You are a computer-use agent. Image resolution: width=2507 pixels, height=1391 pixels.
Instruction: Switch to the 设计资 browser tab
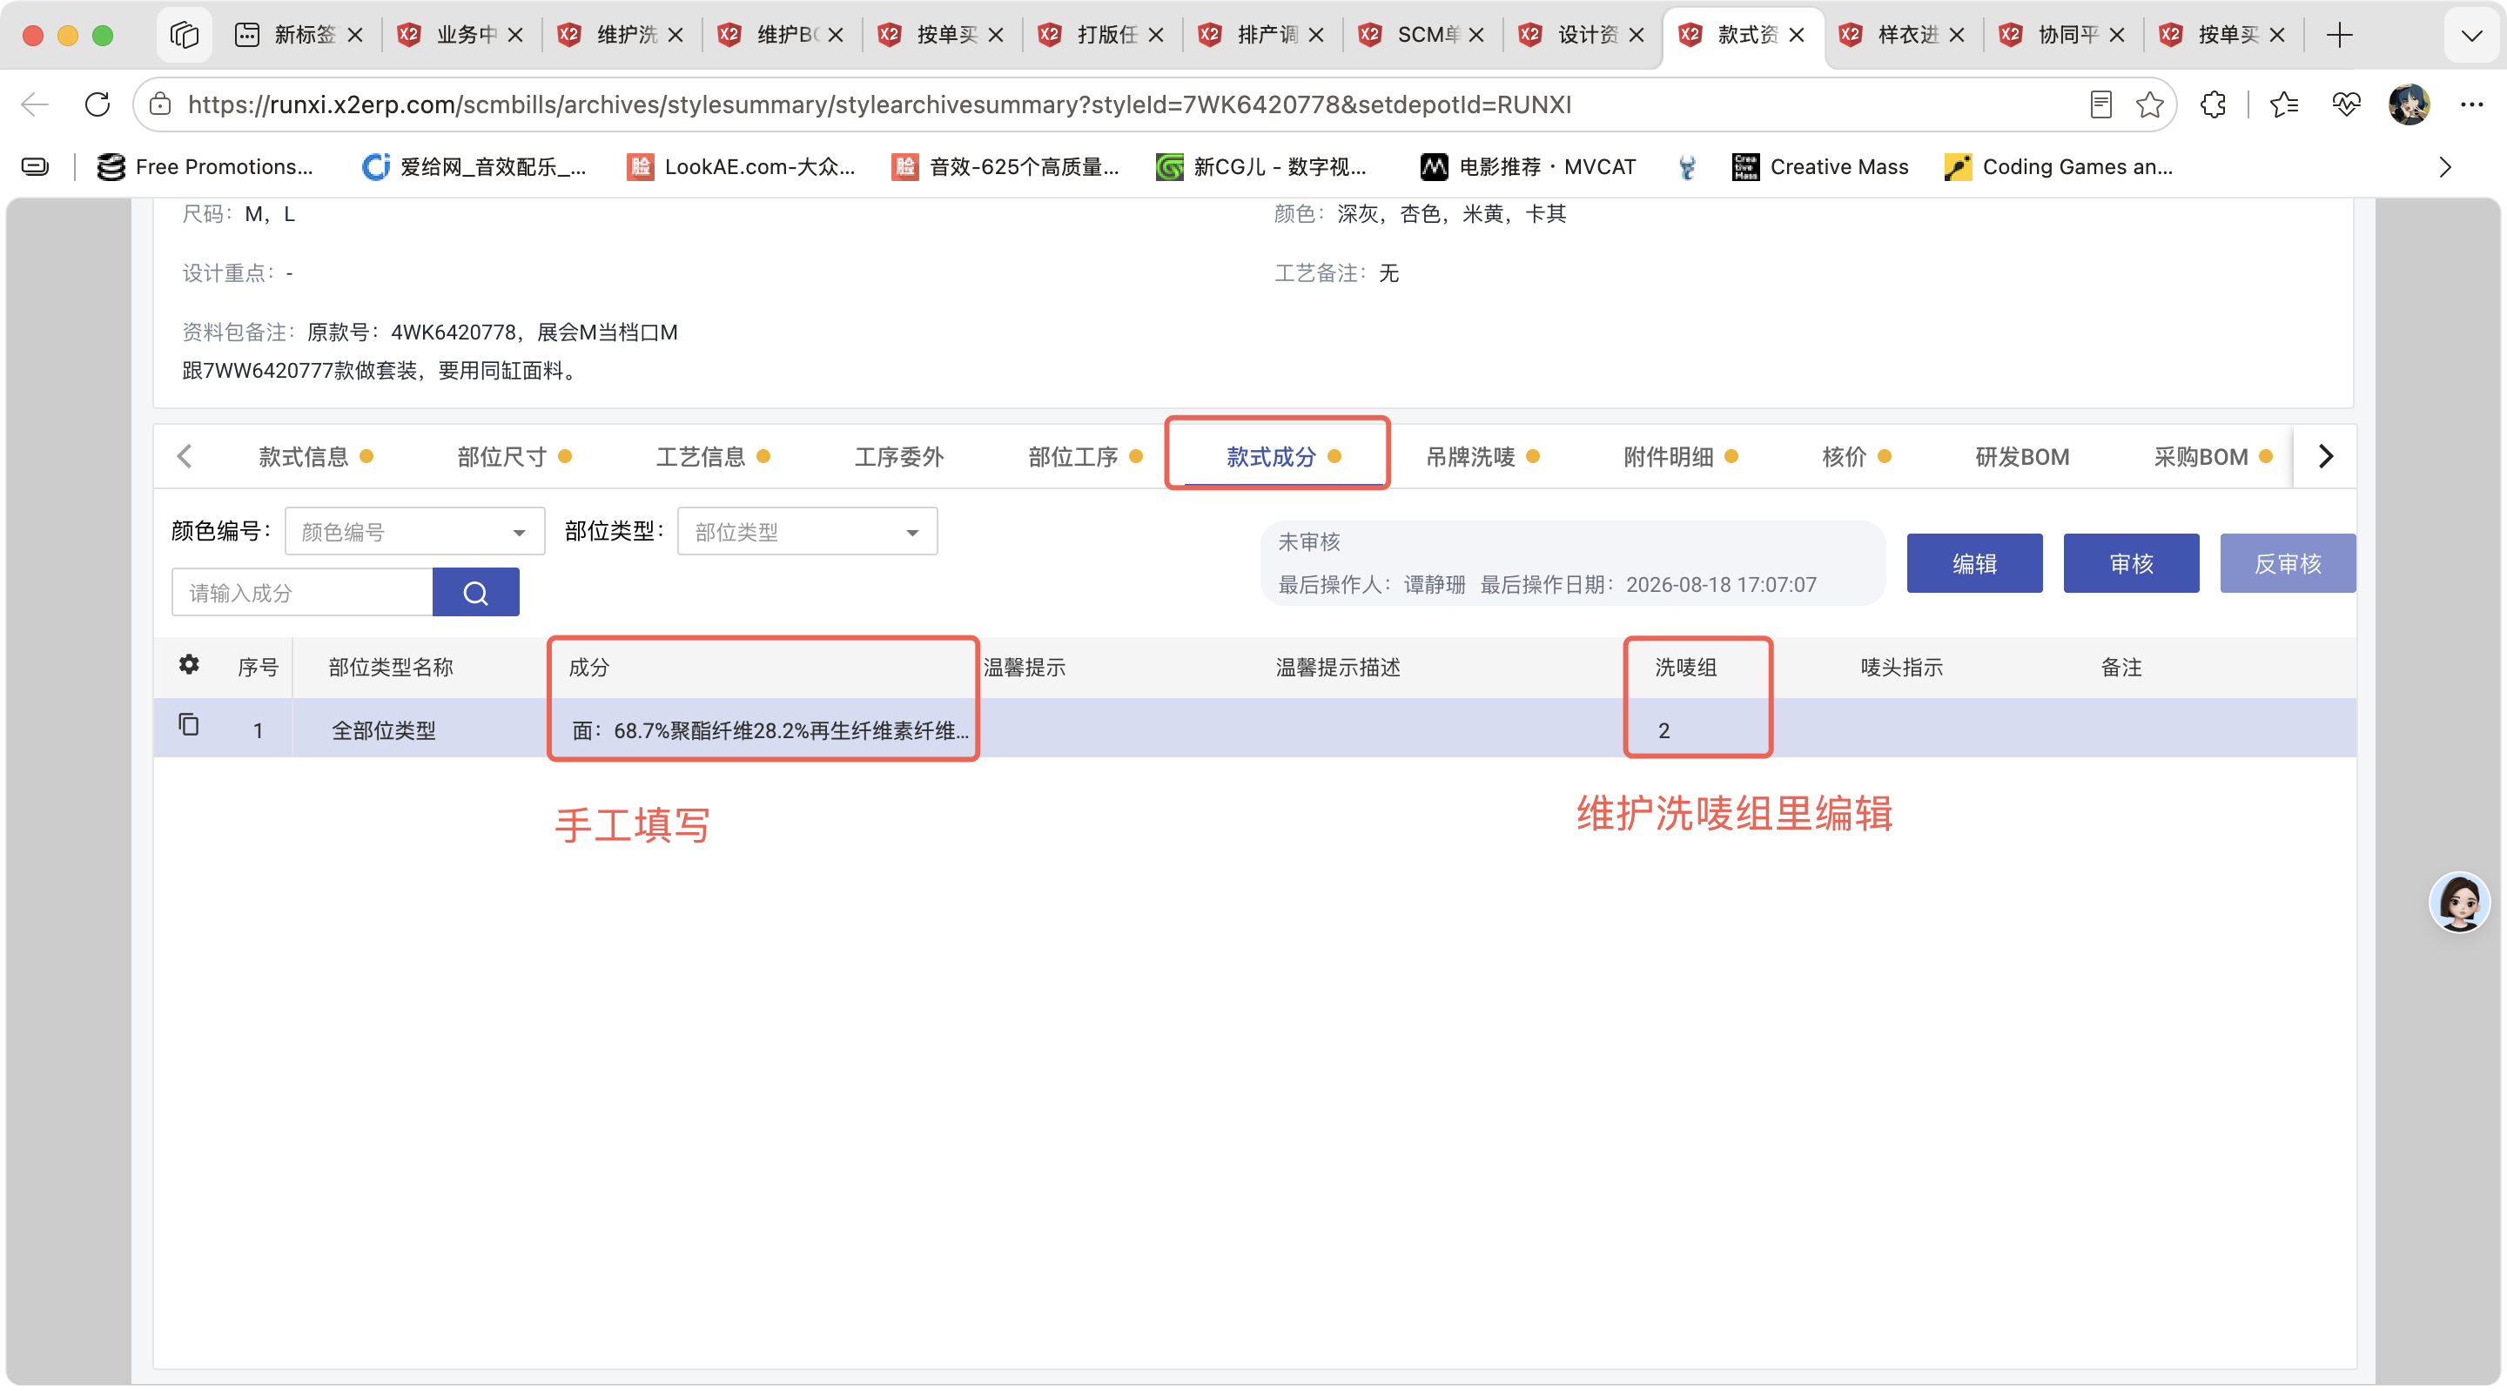click(x=1582, y=35)
